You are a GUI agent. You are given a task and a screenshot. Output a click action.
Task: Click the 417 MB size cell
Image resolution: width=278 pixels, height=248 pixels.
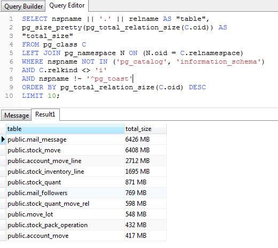[x=145, y=236]
